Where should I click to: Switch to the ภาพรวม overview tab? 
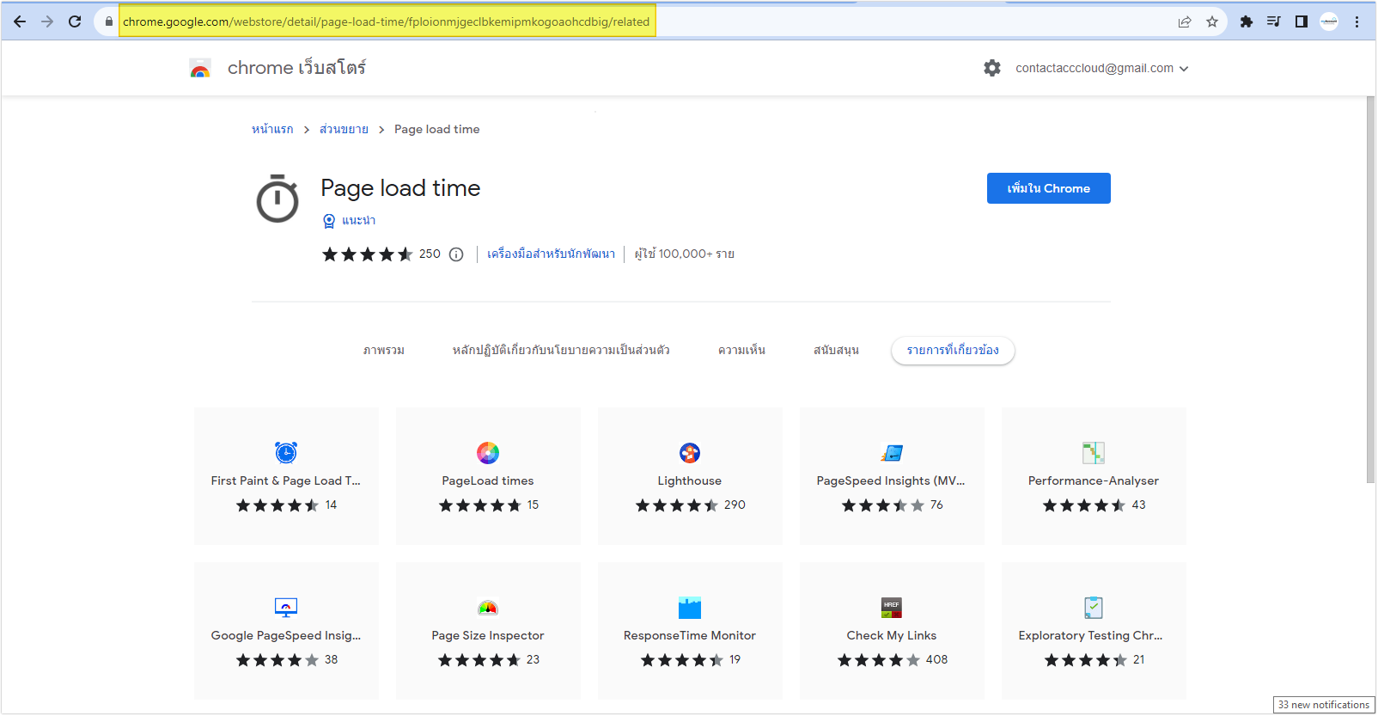coord(384,351)
